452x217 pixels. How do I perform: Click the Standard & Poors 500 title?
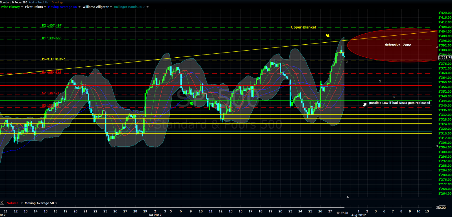(14, 2)
